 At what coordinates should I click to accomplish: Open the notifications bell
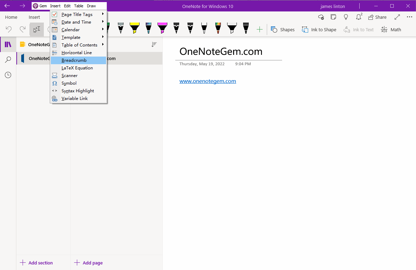click(x=359, y=17)
